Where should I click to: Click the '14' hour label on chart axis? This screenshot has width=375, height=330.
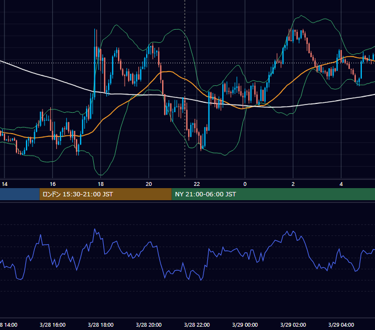click(x=4, y=184)
